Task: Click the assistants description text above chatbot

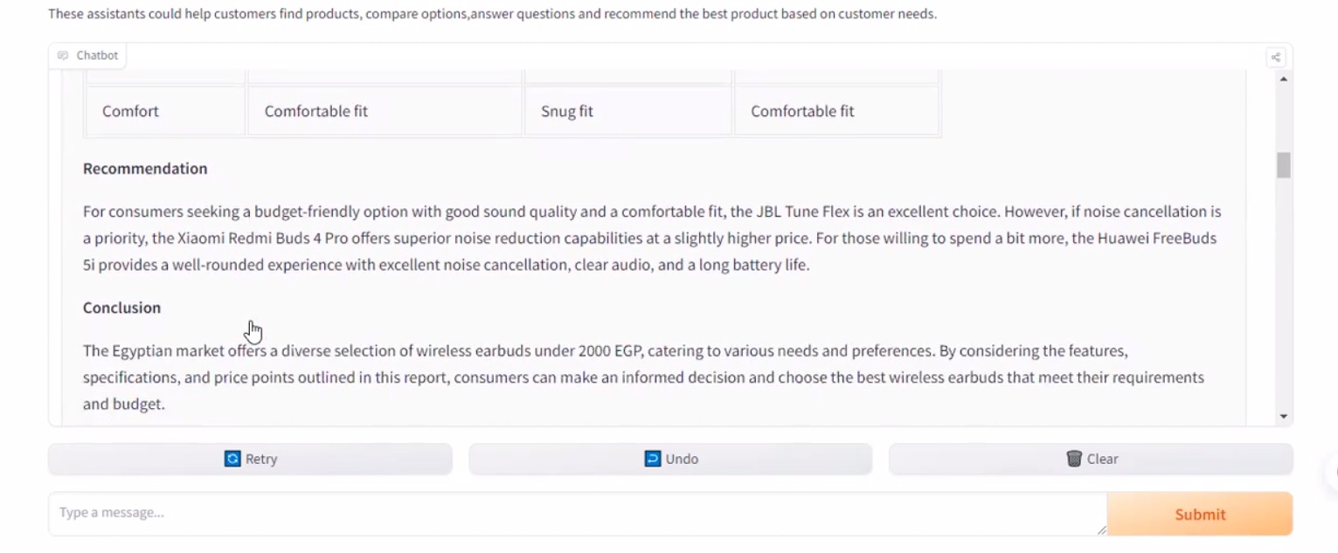Action: [492, 14]
